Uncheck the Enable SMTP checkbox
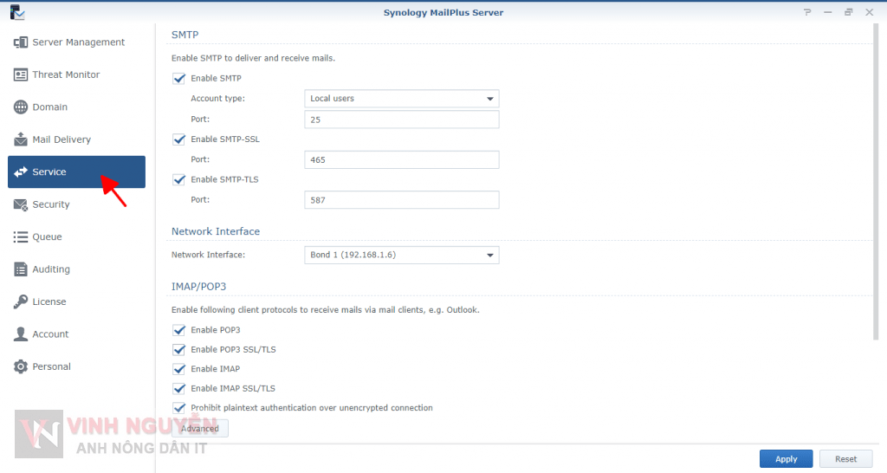The image size is (887, 473). pyautogui.click(x=179, y=79)
